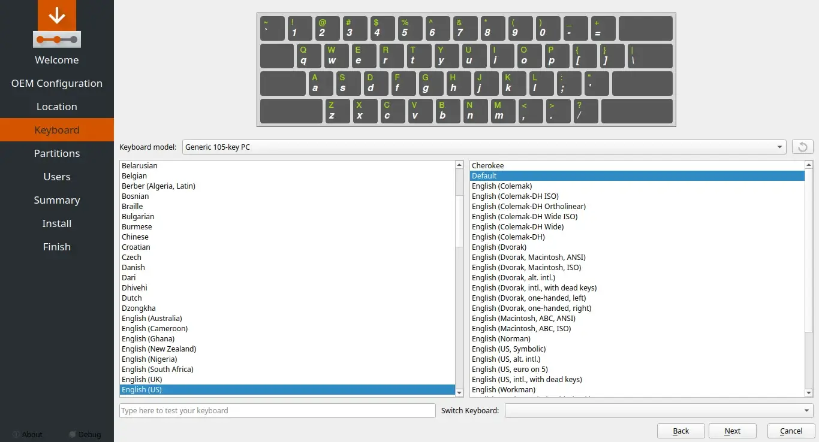The height and width of the screenshot is (442, 819).
Task: Open the OEM Configuration step
Action: [x=57, y=83]
